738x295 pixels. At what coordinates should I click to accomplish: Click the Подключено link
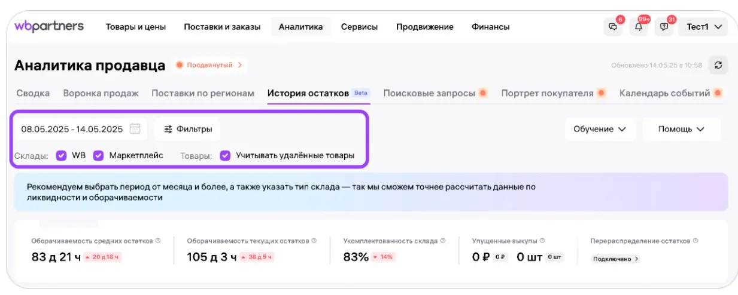(x=615, y=259)
